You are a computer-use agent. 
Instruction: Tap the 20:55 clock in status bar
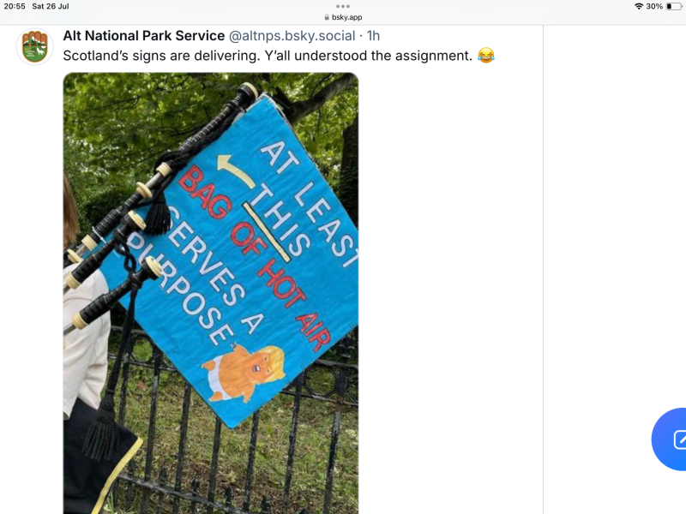click(x=15, y=6)
